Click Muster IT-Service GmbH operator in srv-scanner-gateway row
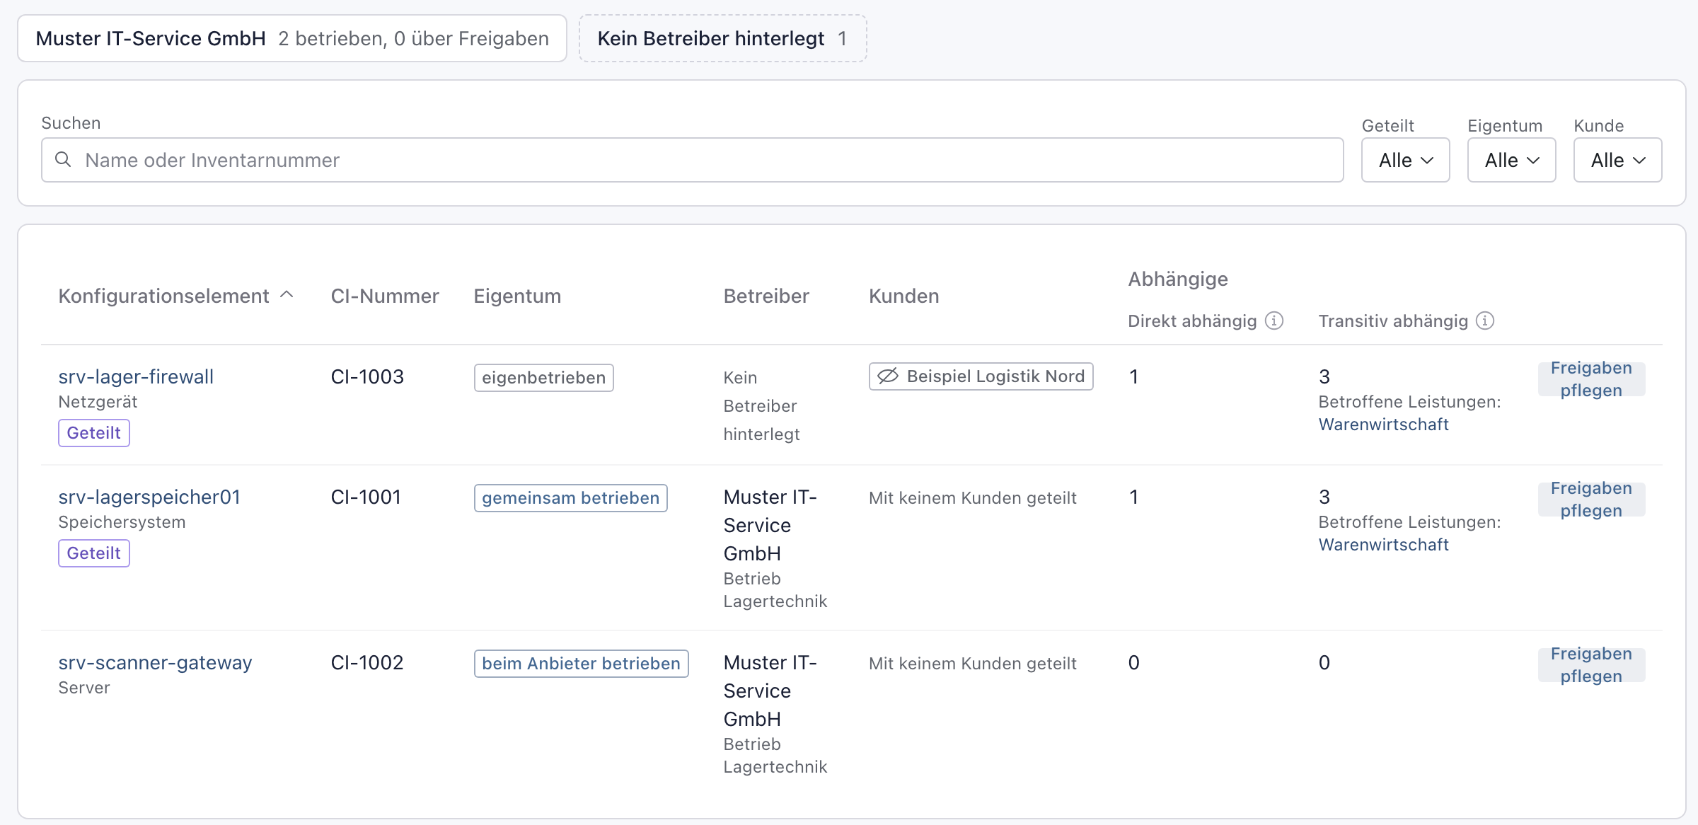The width and height of the screenshot is (1698, 825). coord(770,691)
